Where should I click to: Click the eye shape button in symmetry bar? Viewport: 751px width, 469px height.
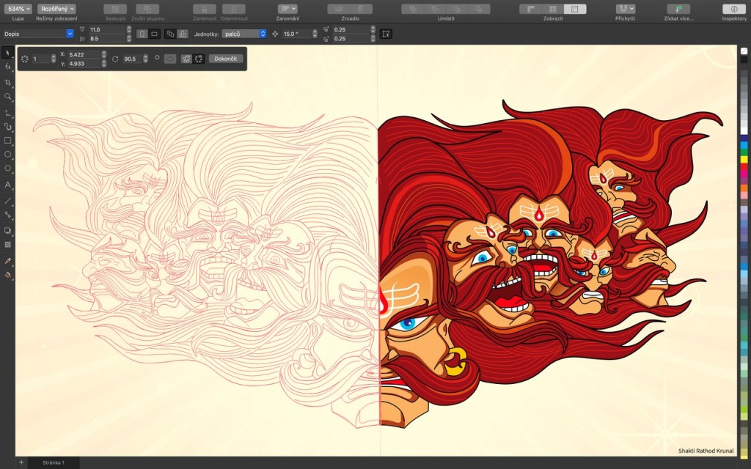[170, 59]
